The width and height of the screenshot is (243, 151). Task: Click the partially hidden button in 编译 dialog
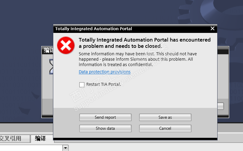click(x=221, y=106)
